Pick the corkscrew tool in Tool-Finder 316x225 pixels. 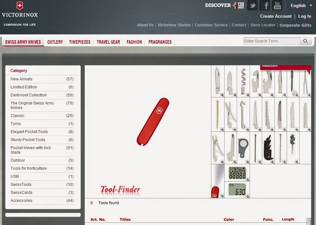pyautogui.click(x=243, y=81)
